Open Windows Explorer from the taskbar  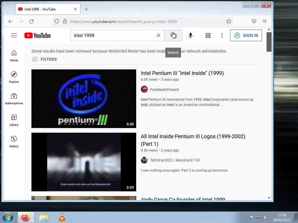tap(44, 217)
